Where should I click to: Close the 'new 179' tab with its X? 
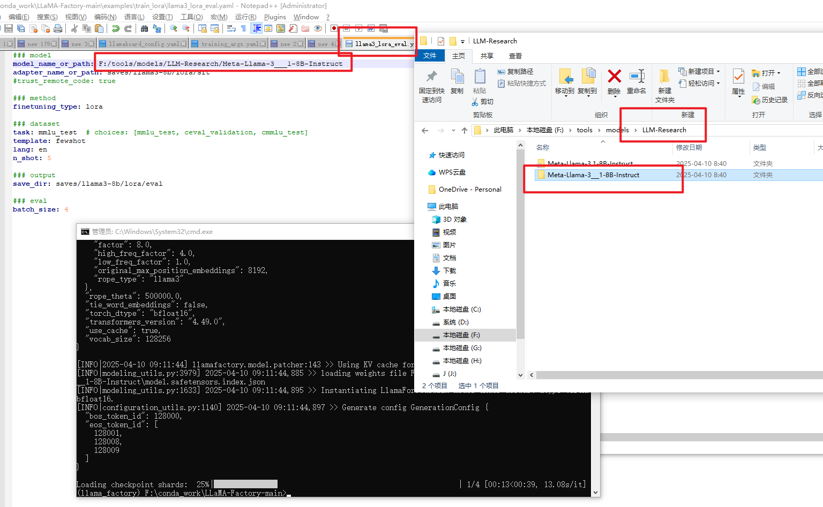pos(55,44)
